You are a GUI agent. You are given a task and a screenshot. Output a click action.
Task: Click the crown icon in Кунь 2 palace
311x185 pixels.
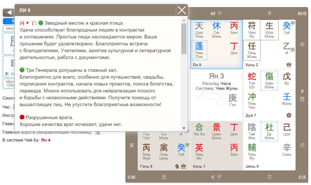point(289,65)
